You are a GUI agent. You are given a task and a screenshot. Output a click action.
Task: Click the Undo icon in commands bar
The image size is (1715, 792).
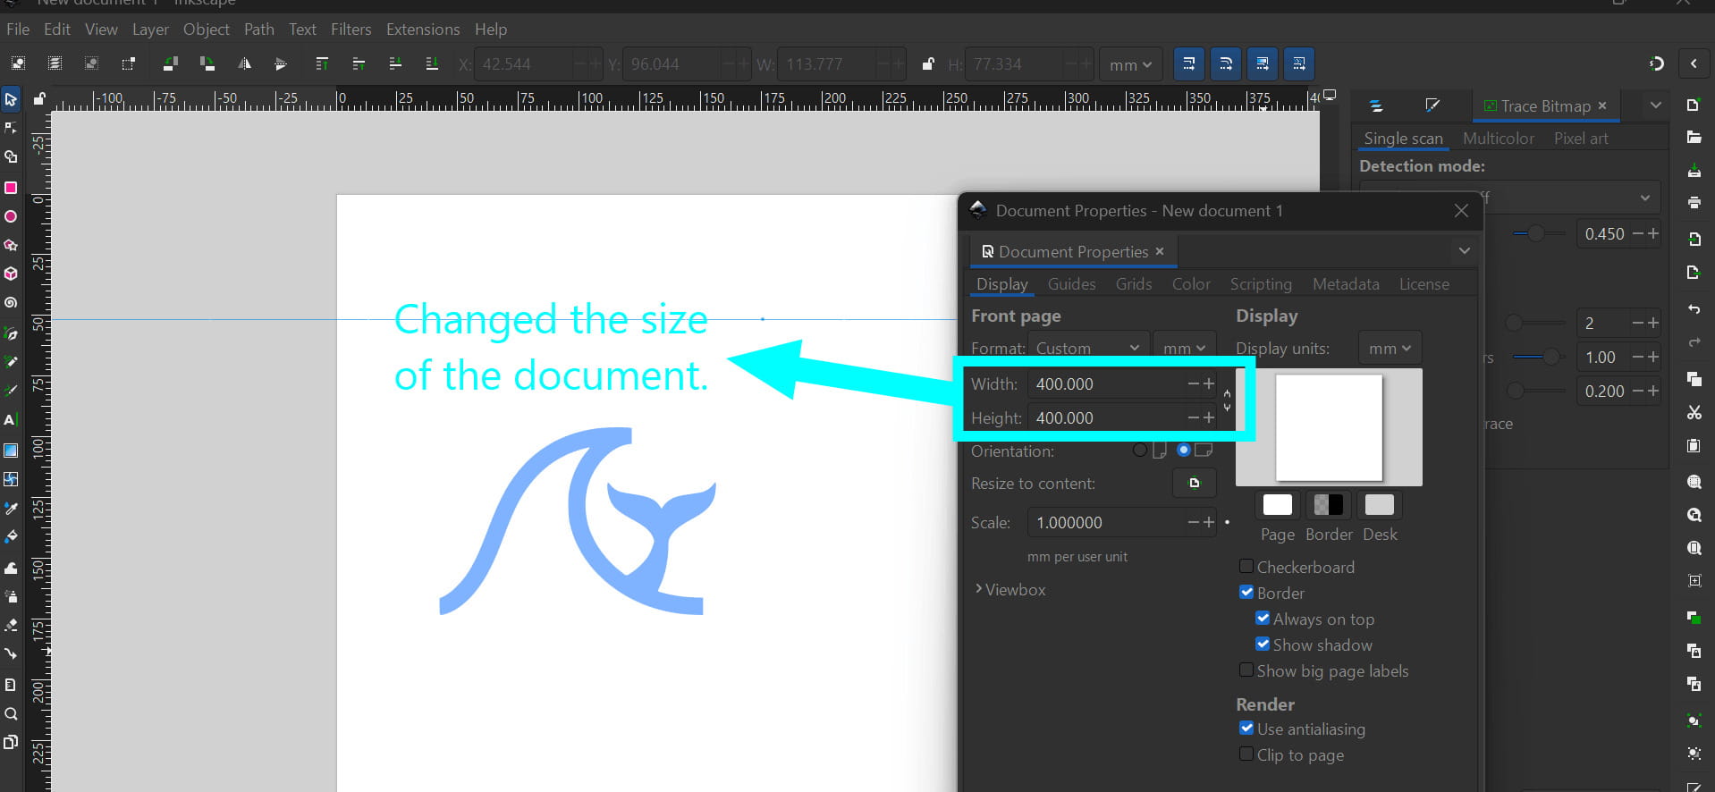coord(1694,309)
